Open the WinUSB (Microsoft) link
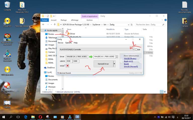This screenshot has width=193, height=120. tap(131, 66)
